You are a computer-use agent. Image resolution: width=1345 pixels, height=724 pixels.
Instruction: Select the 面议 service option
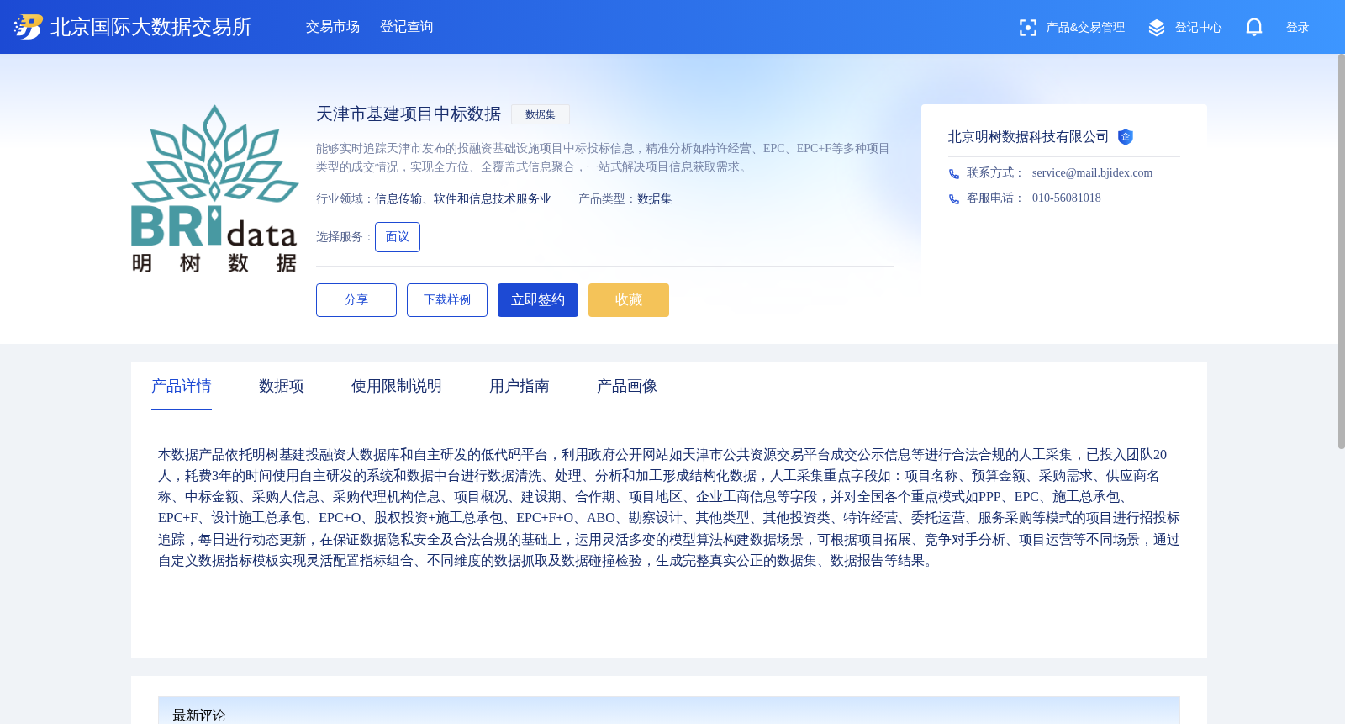[398, 237]
